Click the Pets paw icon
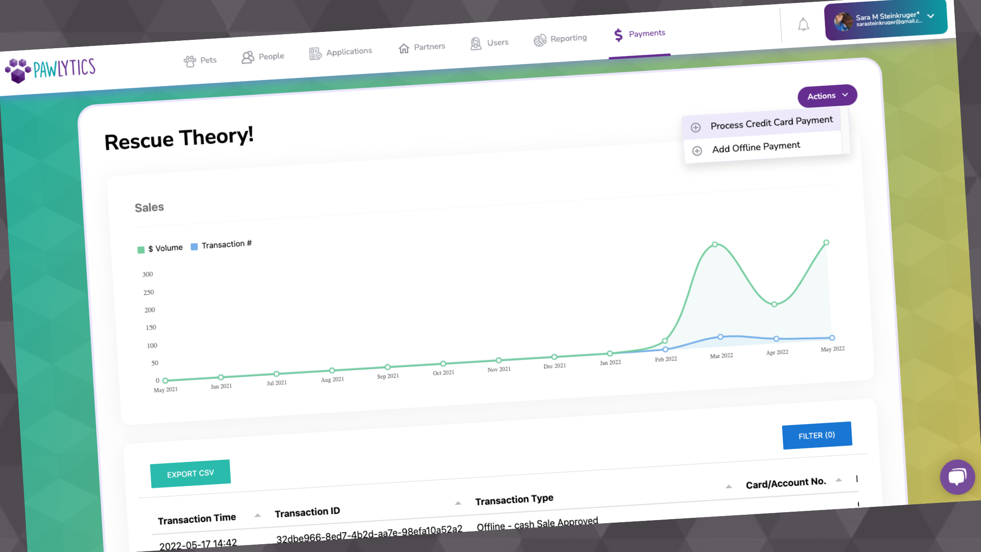The image size is (981, 552). pyautogui.click(x=190, y=61)
